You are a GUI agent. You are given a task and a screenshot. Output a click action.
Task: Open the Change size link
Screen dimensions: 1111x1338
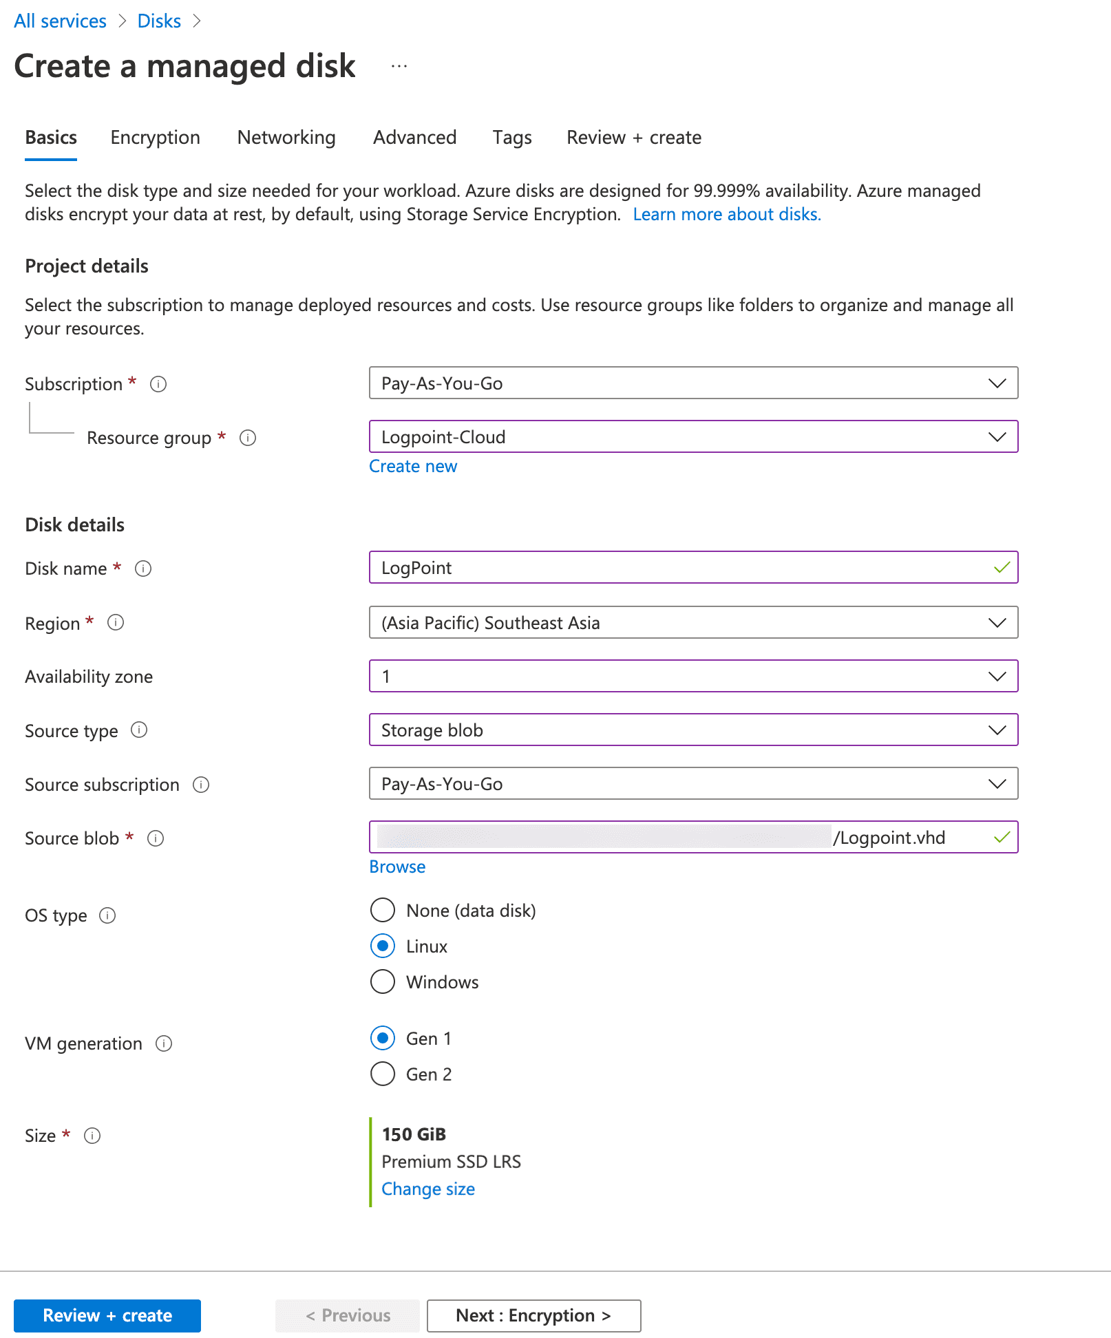[x=428, y=1189]
